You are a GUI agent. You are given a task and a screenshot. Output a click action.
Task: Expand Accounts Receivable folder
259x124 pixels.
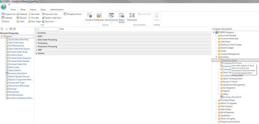pos(216,39)
